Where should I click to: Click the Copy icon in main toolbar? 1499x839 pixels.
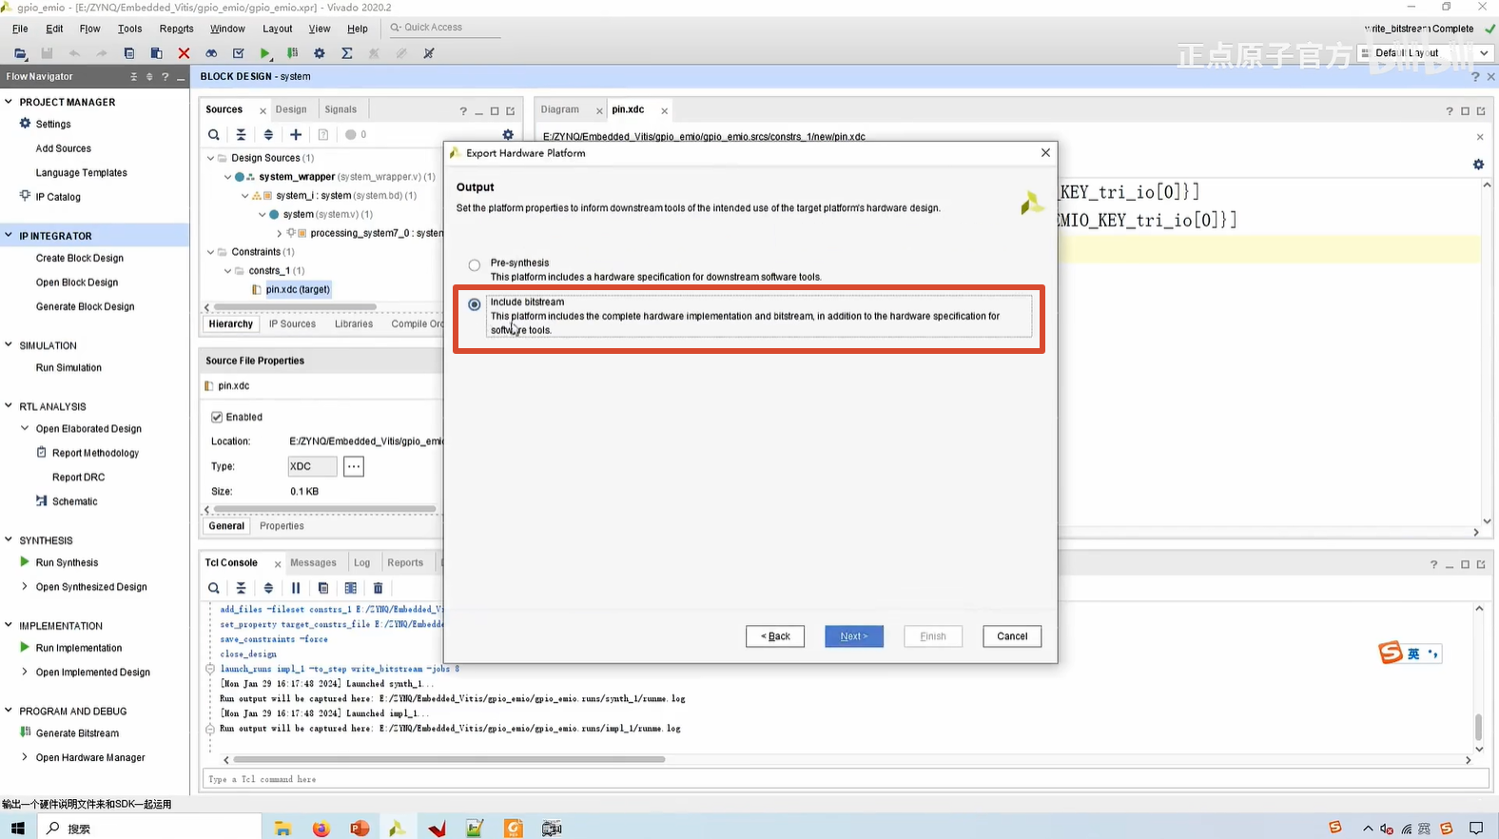[x=129, y=53]
